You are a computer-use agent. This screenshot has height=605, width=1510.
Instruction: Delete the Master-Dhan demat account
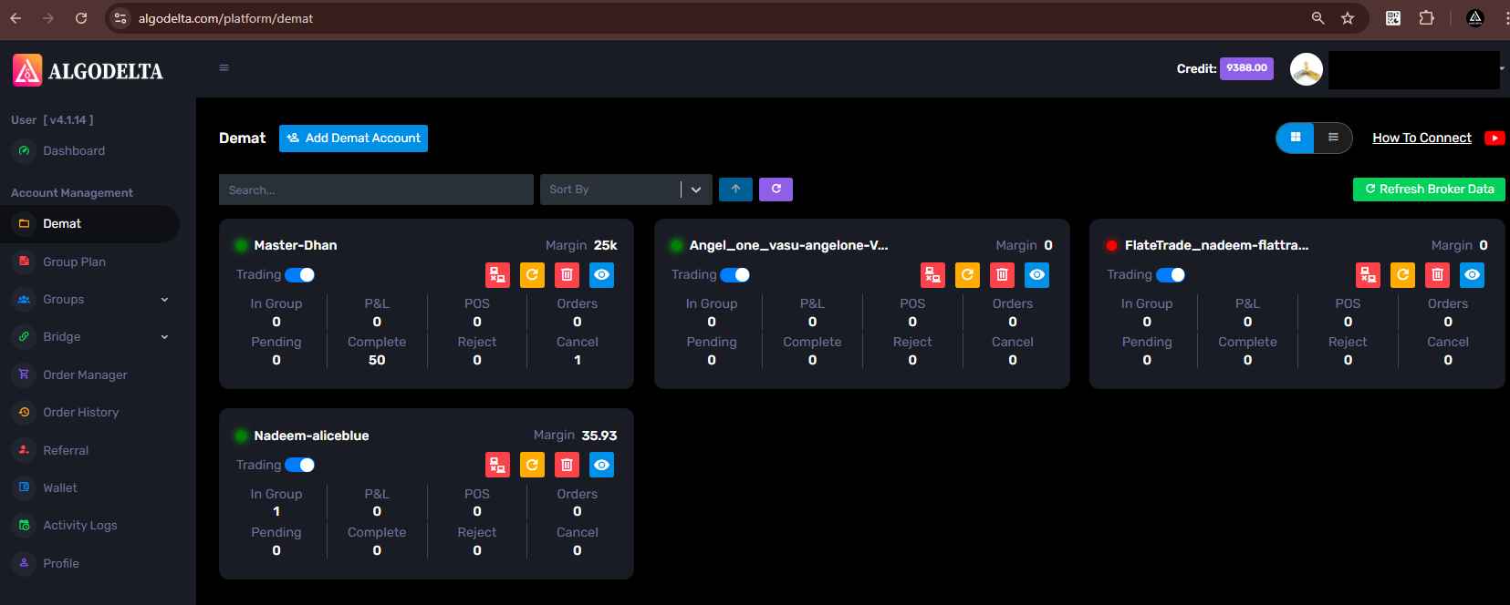[567, 275]
